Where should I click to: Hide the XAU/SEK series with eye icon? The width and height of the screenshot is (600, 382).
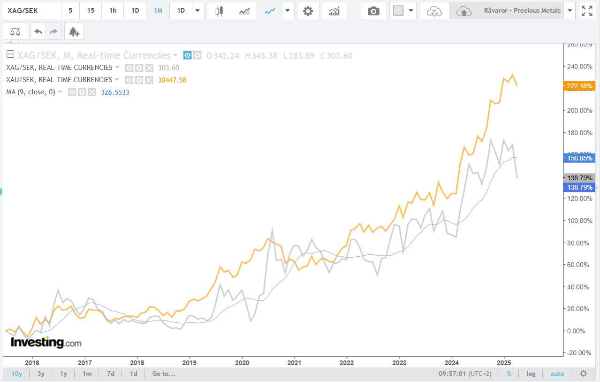129,80
